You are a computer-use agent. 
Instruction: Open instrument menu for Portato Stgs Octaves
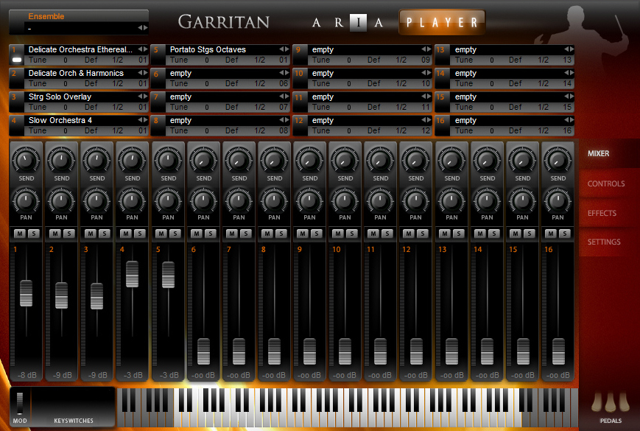284,49
